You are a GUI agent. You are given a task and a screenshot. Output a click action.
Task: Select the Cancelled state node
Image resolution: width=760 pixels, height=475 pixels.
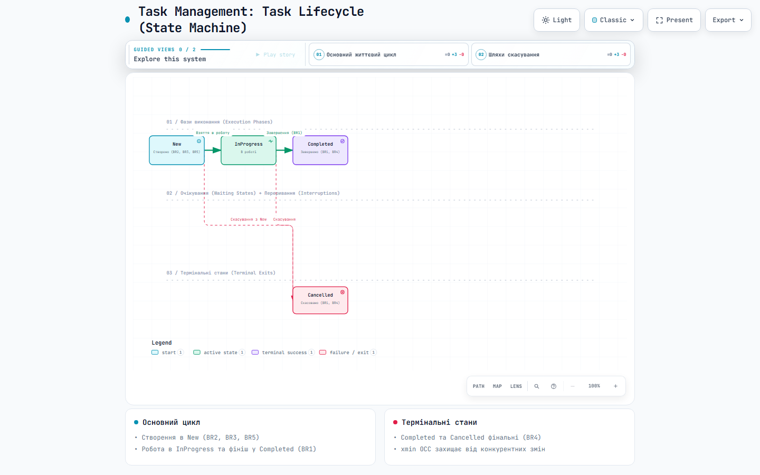pyautogui.click(x=320, y=300)
